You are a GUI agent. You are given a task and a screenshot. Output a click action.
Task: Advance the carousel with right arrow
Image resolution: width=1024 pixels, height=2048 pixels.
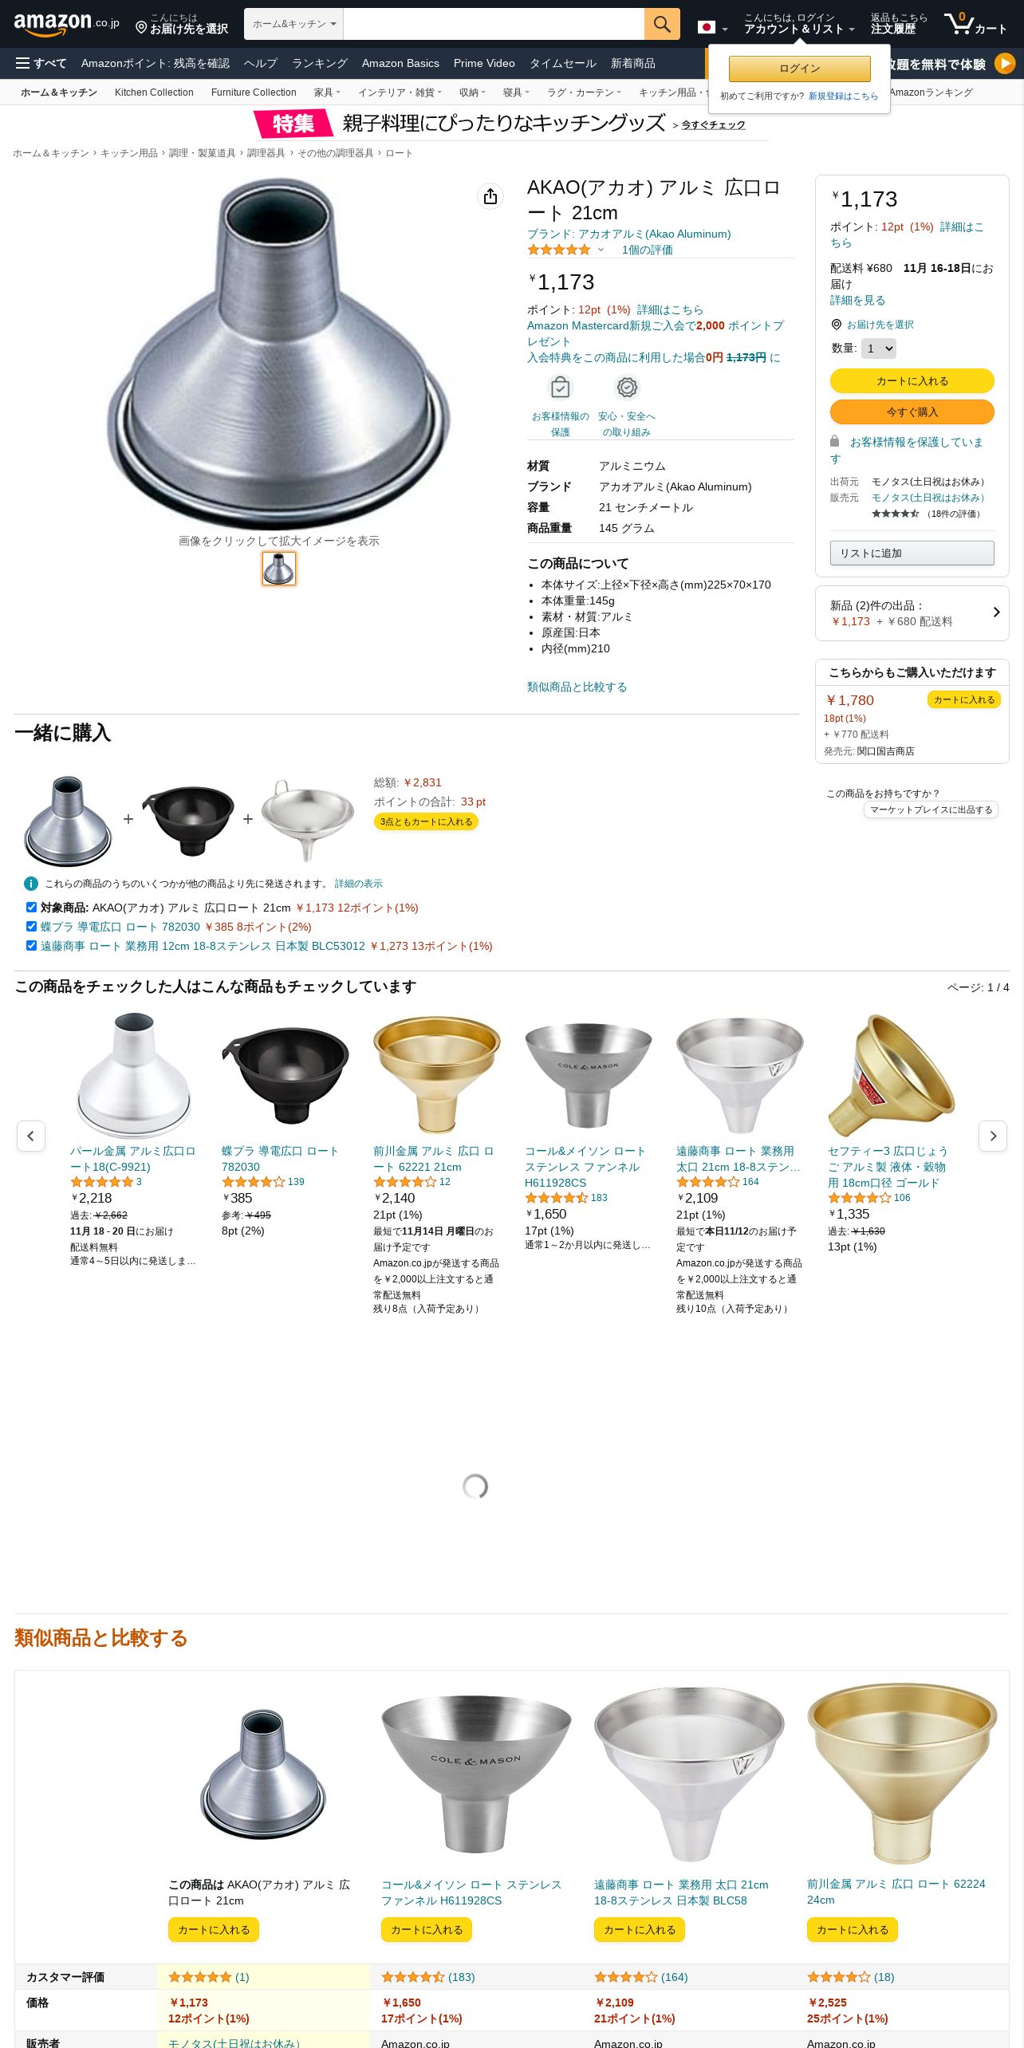click(x=993, y=1136)
